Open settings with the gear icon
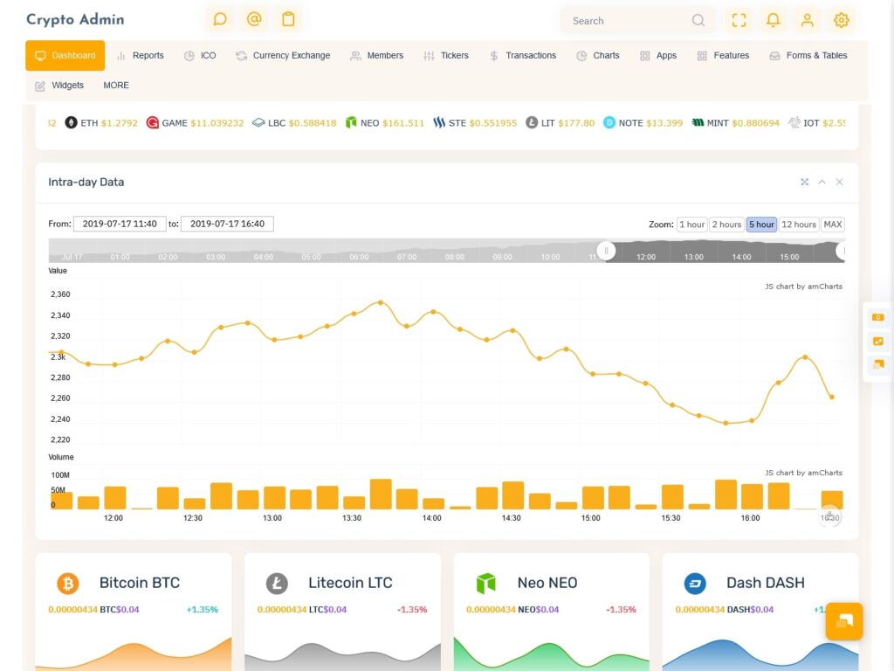Screen dimensions: 894x671 pyautogui.click(x=841, y=20)
